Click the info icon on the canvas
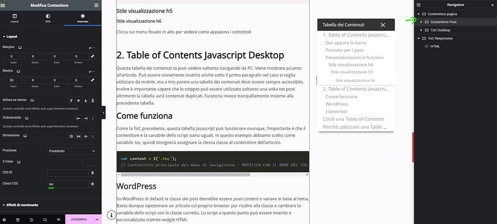497x224 pixels. tap(111, 215)
